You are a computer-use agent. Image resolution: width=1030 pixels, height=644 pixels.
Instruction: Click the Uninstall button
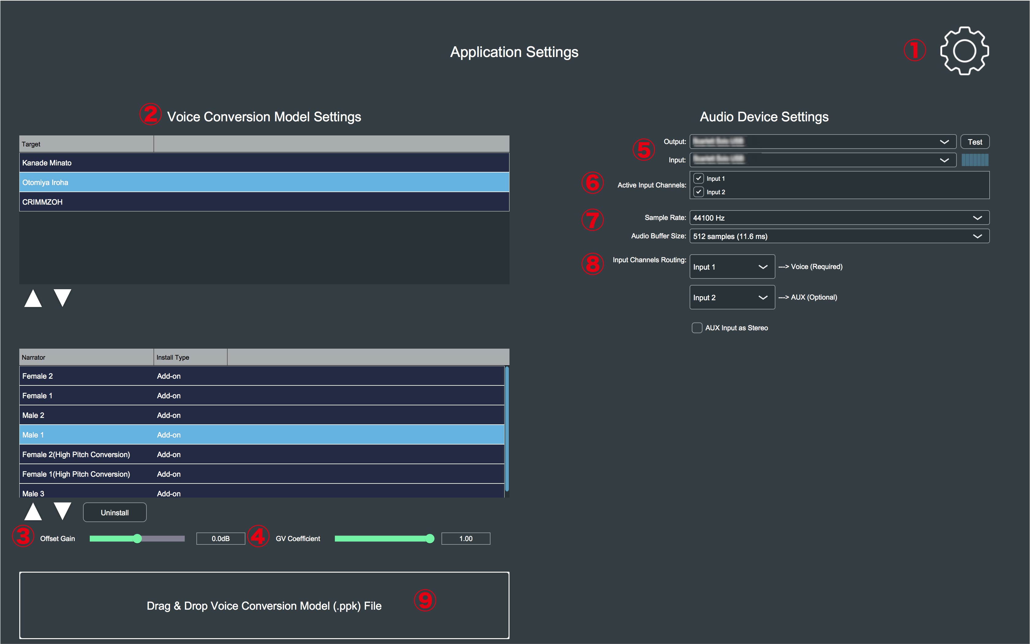click(x=115, y=512)
